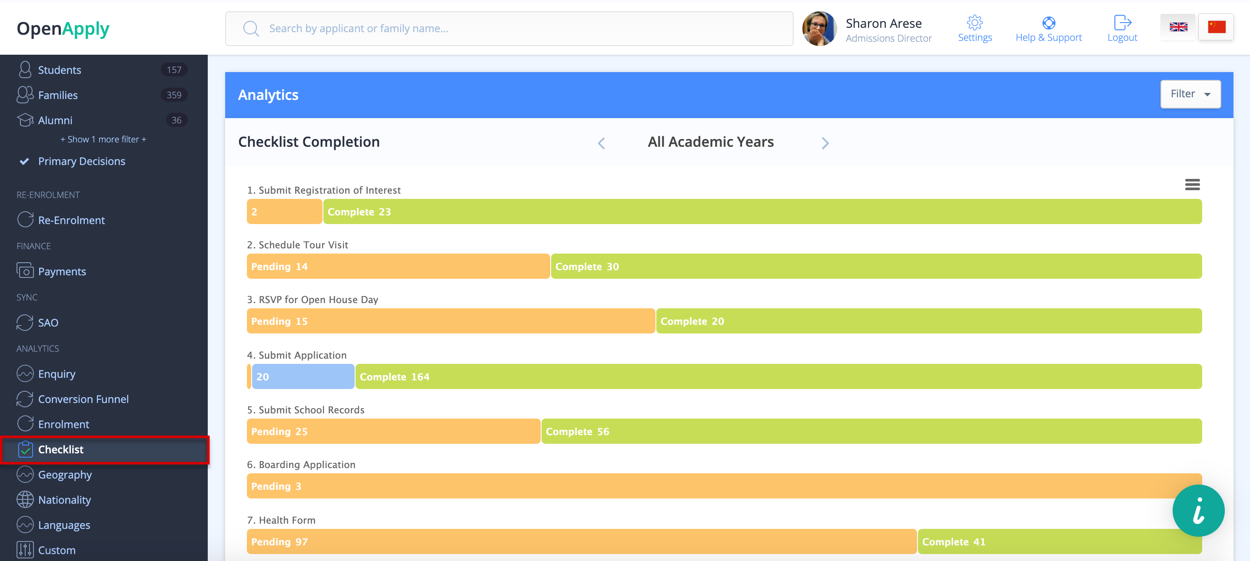Click the Families count badge 359
Image resolution: width=1250 pixels, height=561 pixels.
point(174,95)
